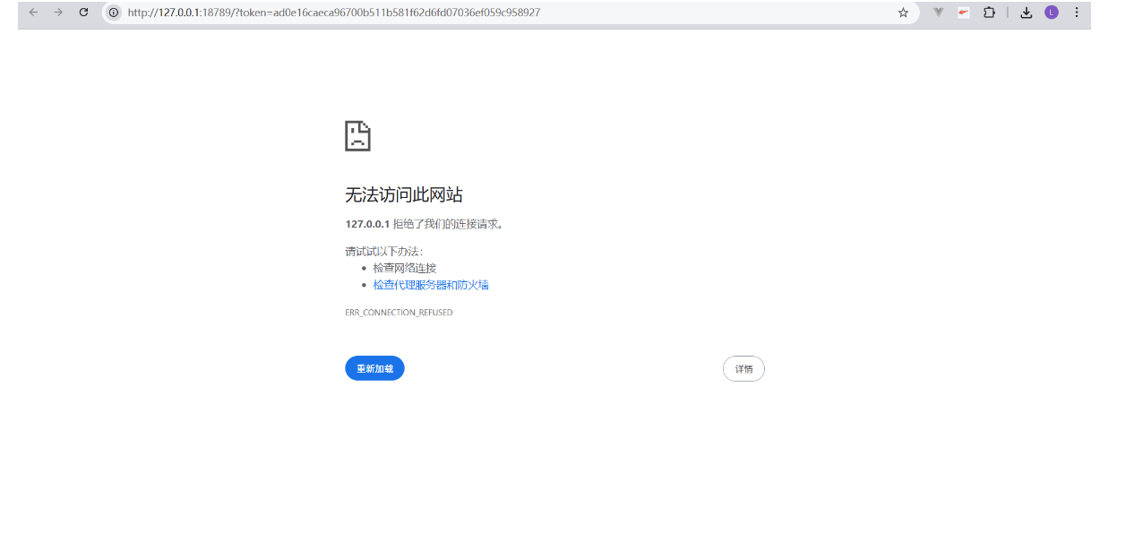1126x559 pixels.
Task: Open site information via the info icon
Action: (113, 13)
